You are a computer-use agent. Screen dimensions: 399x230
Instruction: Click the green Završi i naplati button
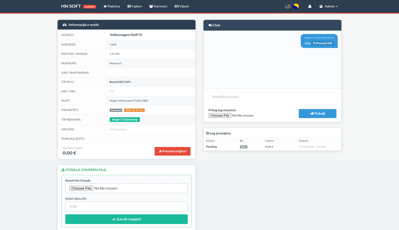tap(126, 219)
